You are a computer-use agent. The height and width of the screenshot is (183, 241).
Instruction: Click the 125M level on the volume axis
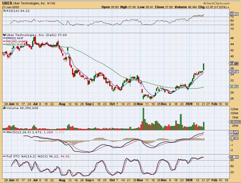pyautogui.click(x=234, y=109)
